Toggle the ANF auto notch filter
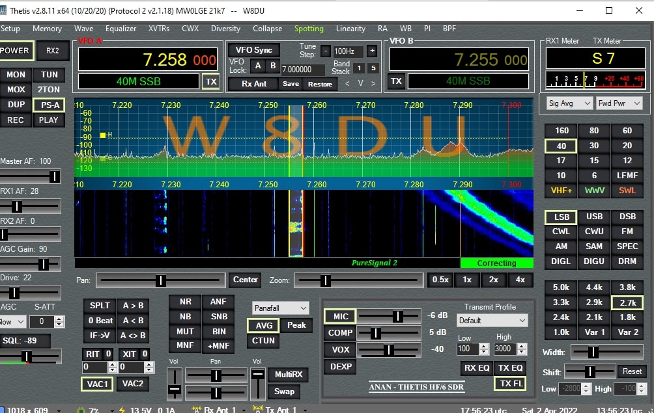Screen dimensions: 654x413 point(218,302)
